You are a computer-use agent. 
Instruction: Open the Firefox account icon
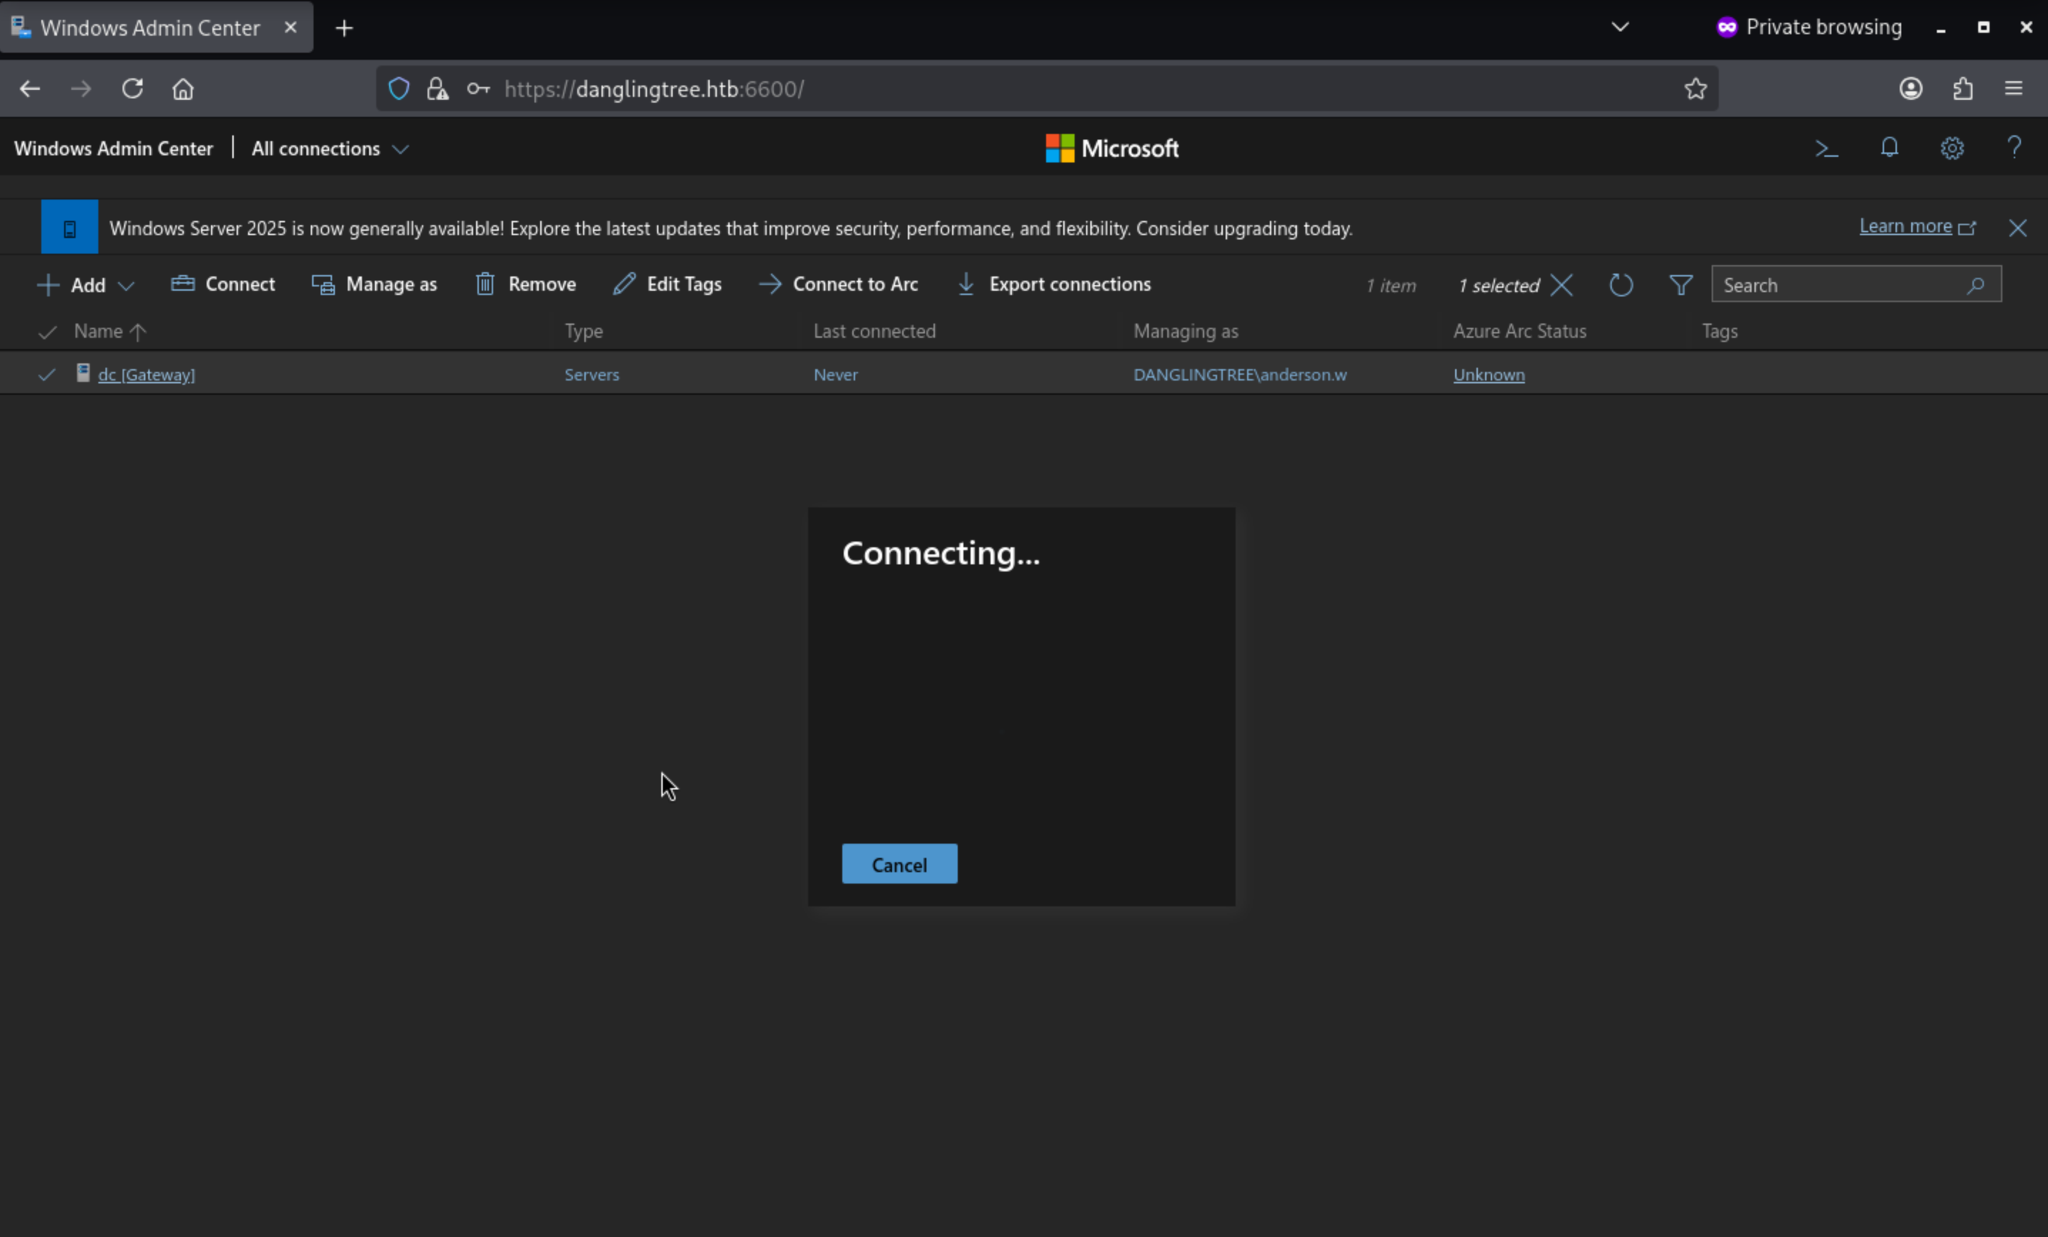[1911, 89]
